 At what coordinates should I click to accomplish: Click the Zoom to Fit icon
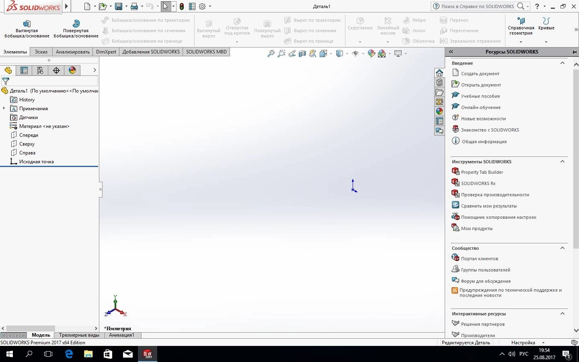coord(271,53)
